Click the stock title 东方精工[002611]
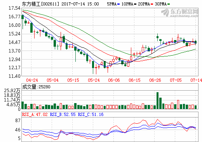This screenshot has width=202, height=142. pos(40,4)
